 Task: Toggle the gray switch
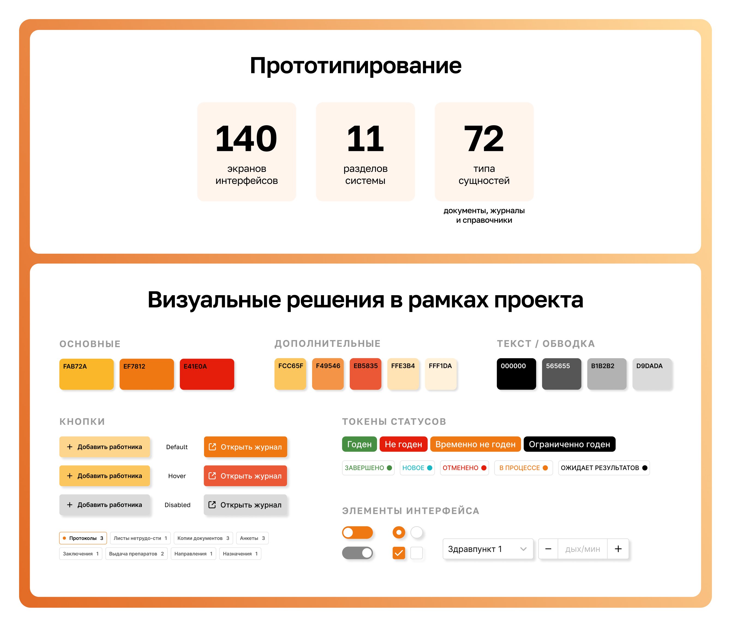pyautogui.click(x=357, y=553)
